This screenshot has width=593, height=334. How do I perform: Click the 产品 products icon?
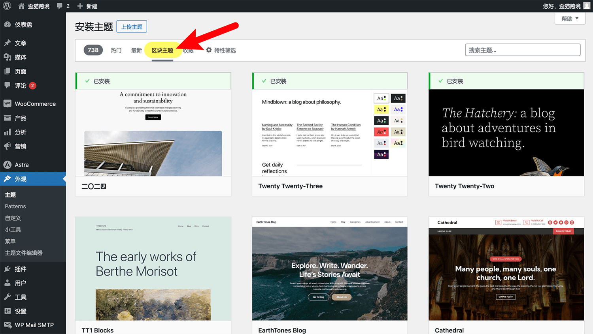(x=8, y=118)
